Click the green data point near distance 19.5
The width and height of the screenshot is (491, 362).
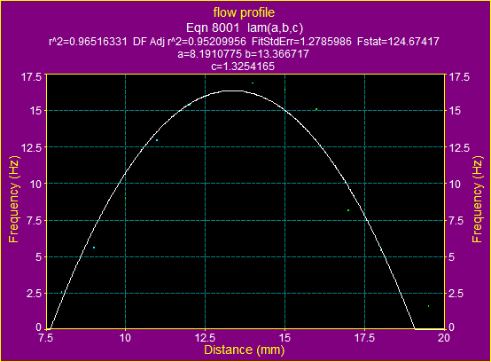tap(428, 306)
